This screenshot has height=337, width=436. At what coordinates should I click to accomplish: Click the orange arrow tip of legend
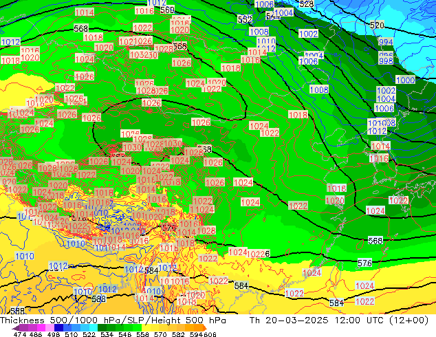tap(204, 327)
